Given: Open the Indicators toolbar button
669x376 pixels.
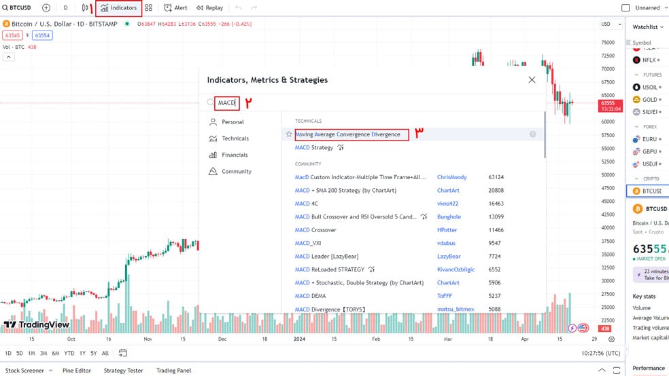Looking at the screenshot, I should [118, 7].
